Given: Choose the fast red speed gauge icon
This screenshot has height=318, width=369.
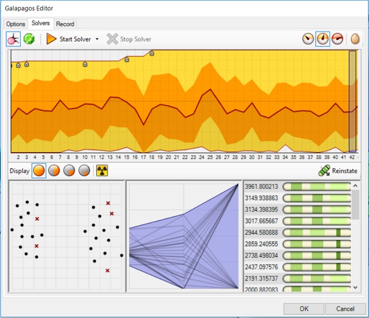Looking at the screenshot, I should pyautogui.click(x=337, y=39).
